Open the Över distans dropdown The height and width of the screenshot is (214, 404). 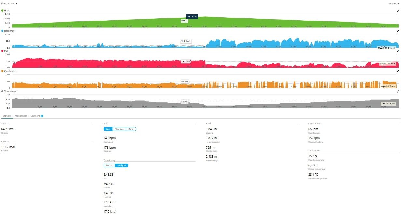(9, 3)
